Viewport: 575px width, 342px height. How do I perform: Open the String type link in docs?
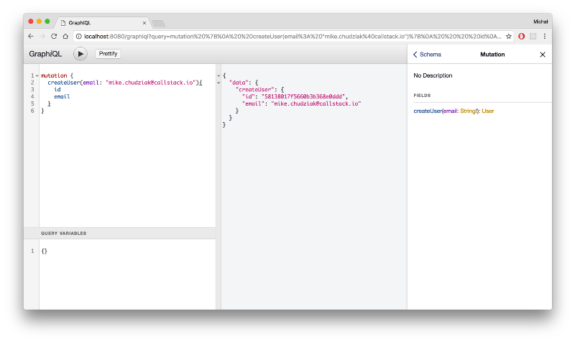[468, 111]
